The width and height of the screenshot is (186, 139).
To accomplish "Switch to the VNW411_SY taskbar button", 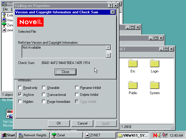I will click(x=133, y=135).
